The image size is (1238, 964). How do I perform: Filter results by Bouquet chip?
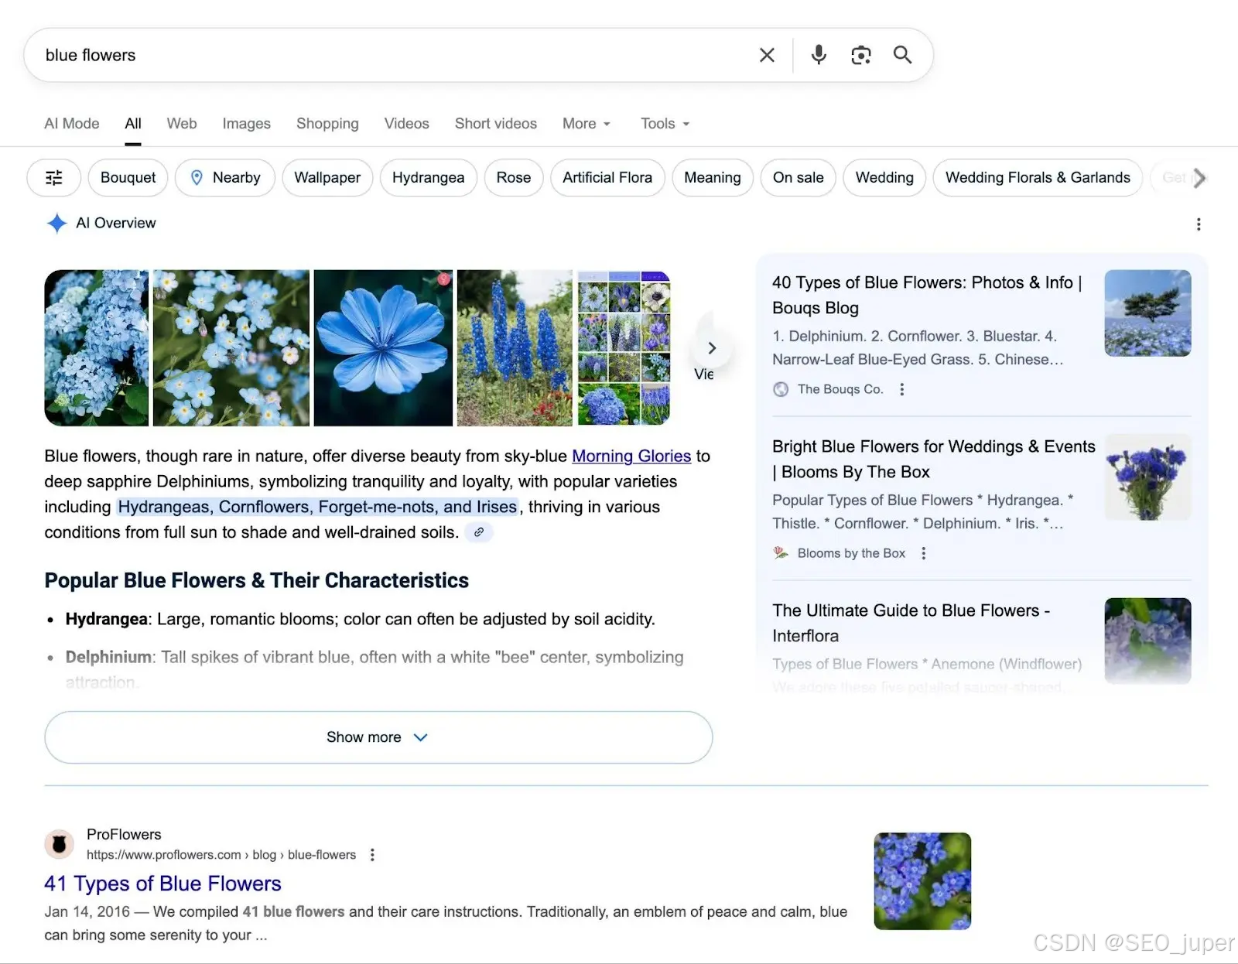[x=128, y=178]
